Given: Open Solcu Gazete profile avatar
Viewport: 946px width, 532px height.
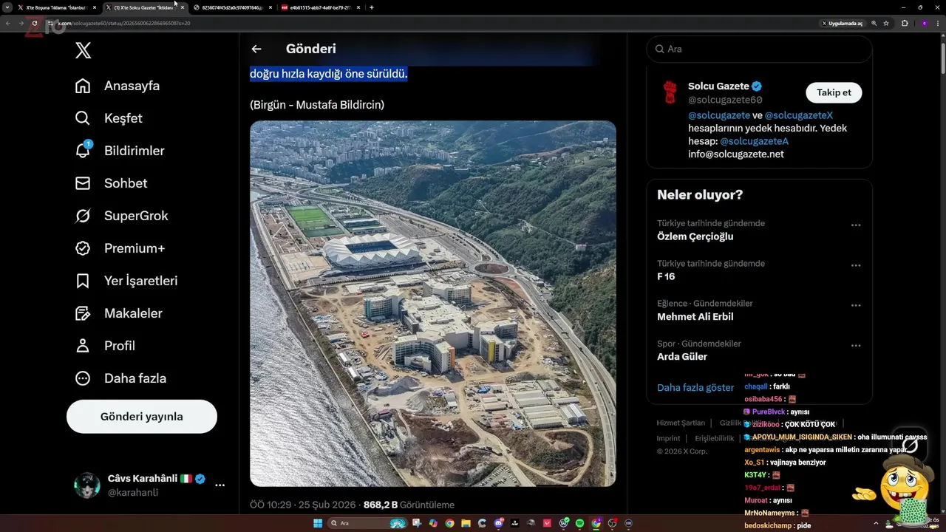Looking at the screenshot, I should [x=670, y=92].
